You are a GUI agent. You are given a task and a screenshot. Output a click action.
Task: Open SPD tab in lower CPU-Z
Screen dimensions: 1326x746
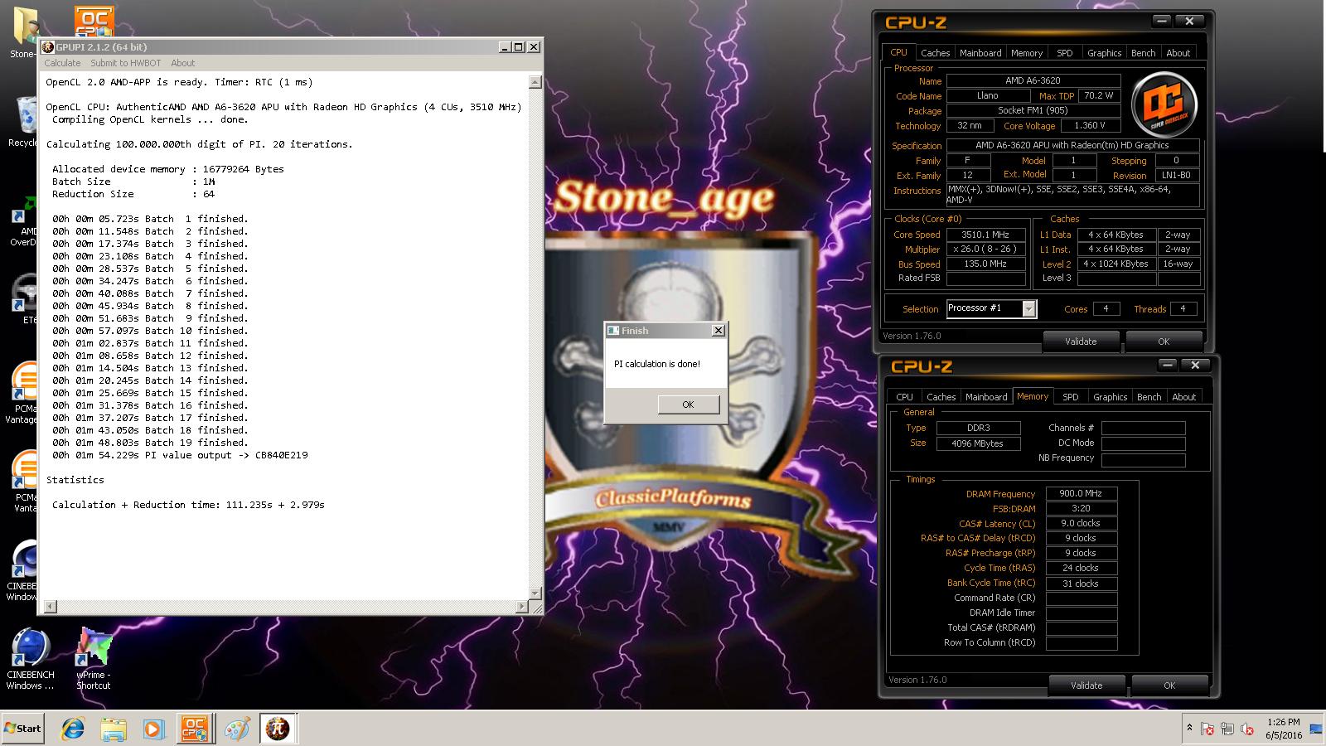[x=1071, y=397]
